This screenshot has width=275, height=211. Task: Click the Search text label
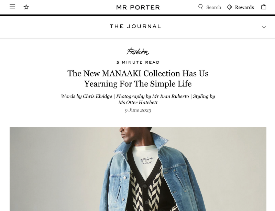213,7
